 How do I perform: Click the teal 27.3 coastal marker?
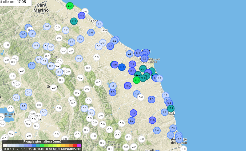pyautogui.click(x=171, y=109)
